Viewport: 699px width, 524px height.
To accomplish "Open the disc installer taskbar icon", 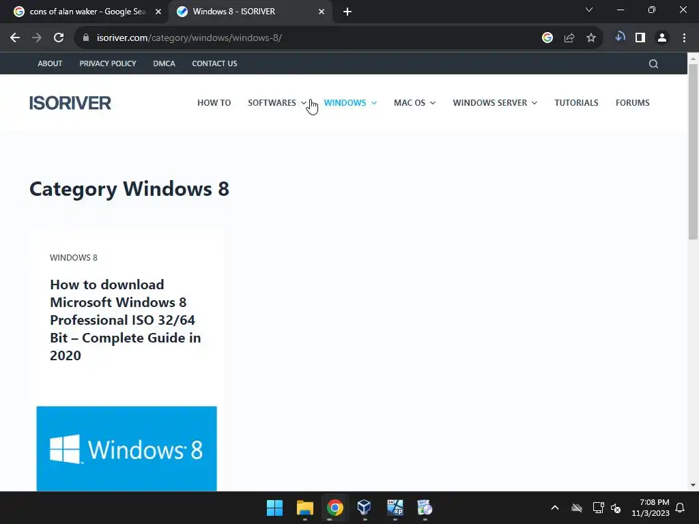I will click(x=425, y=508).
